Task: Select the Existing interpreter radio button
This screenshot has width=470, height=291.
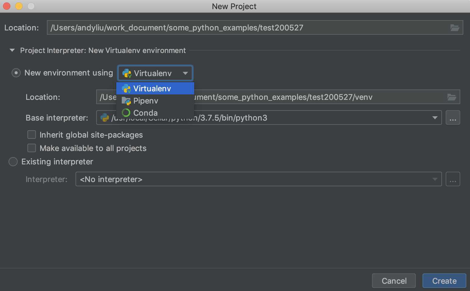Action: click(x=13, y=162)
